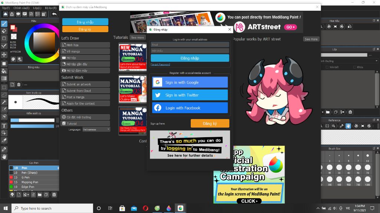Click the flip icon in Hoa tiêu panel
Viewport: 380px width, 213px height.
click(x=350, y=27)
